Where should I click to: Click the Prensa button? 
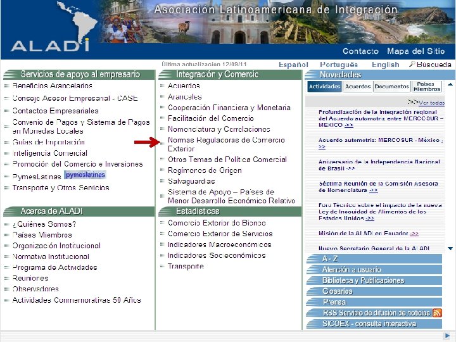374,302
